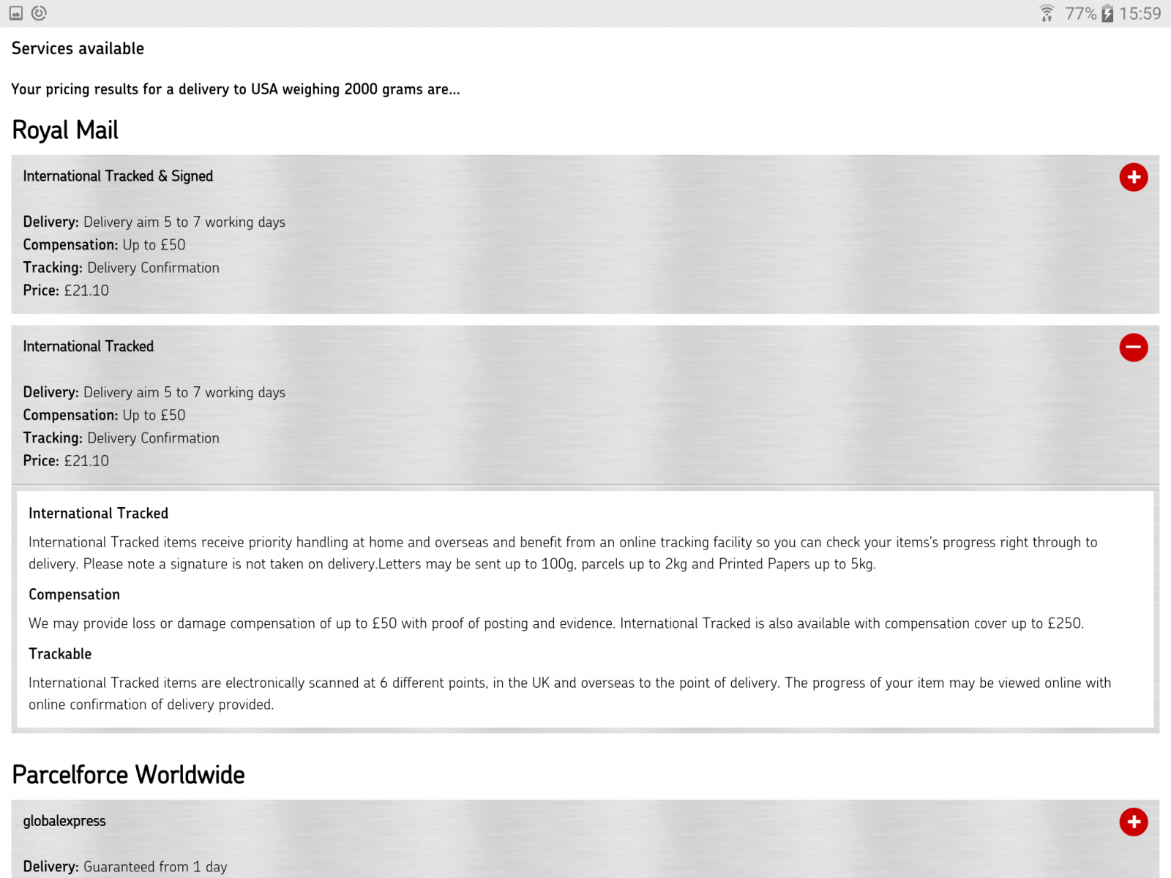Screen dimensions: 1171x878
Task: Tap the battery charging icon
Action: click(1107, 13)
